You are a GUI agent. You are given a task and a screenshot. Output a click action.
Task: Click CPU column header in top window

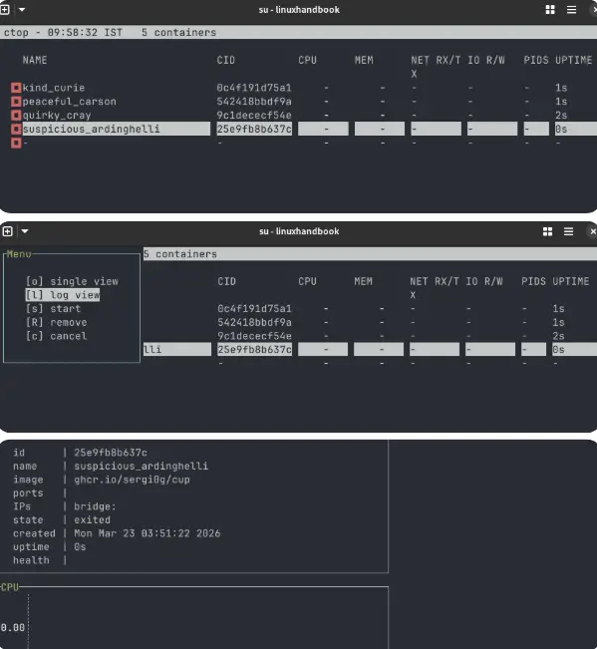pyautogui.click(x=307, y=61)
